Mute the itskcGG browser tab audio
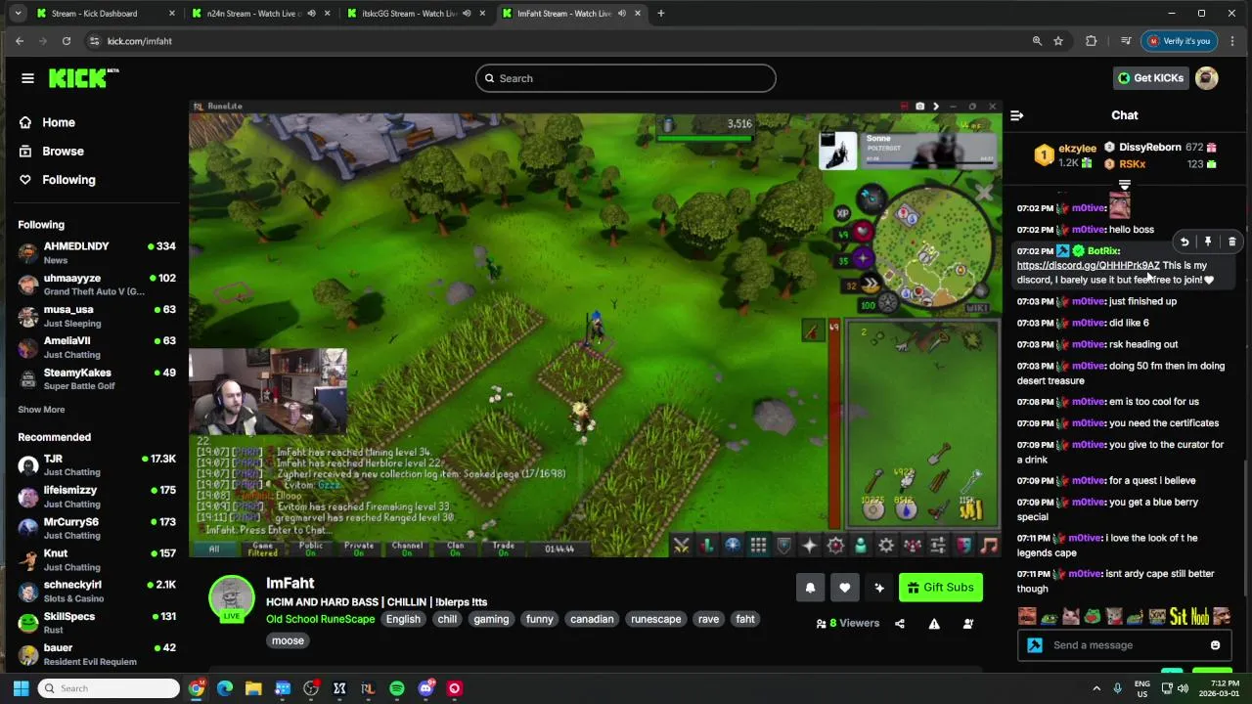 (467, 14)
